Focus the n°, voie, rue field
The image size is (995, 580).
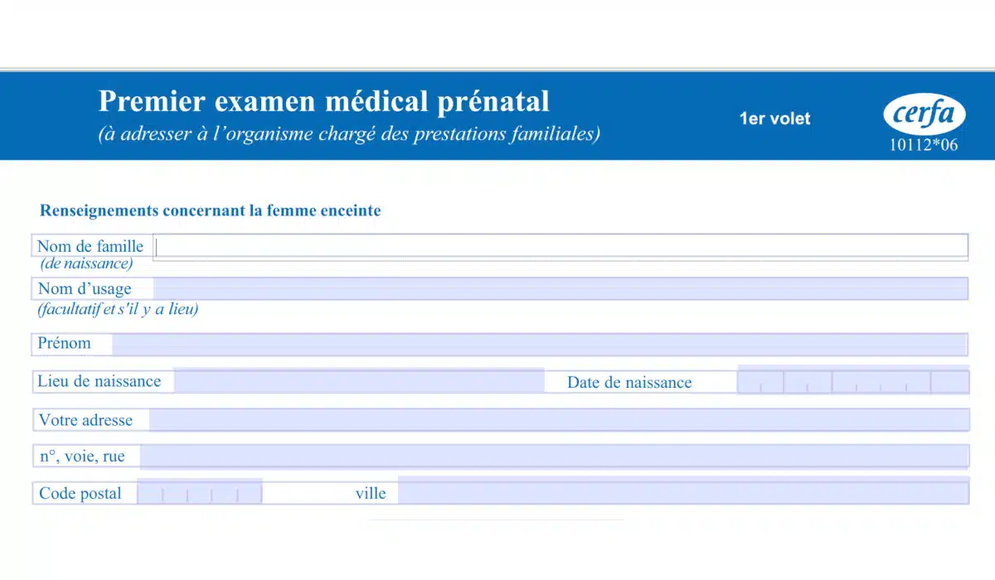[x=554, y=457]
